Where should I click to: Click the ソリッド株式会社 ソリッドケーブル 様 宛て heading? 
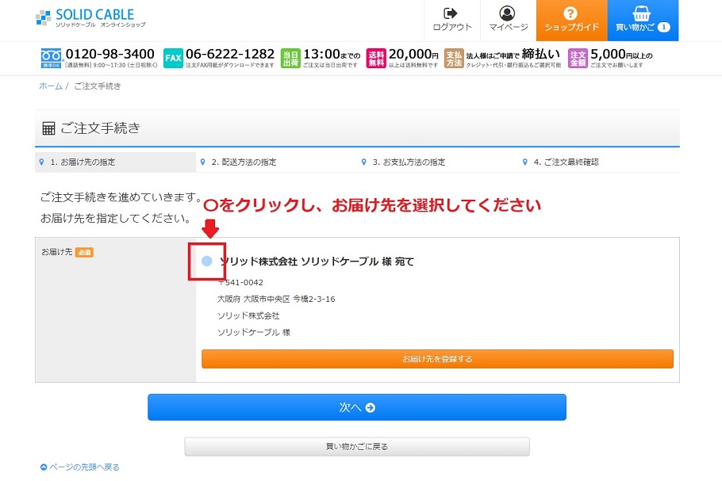(x=317, y=261)
